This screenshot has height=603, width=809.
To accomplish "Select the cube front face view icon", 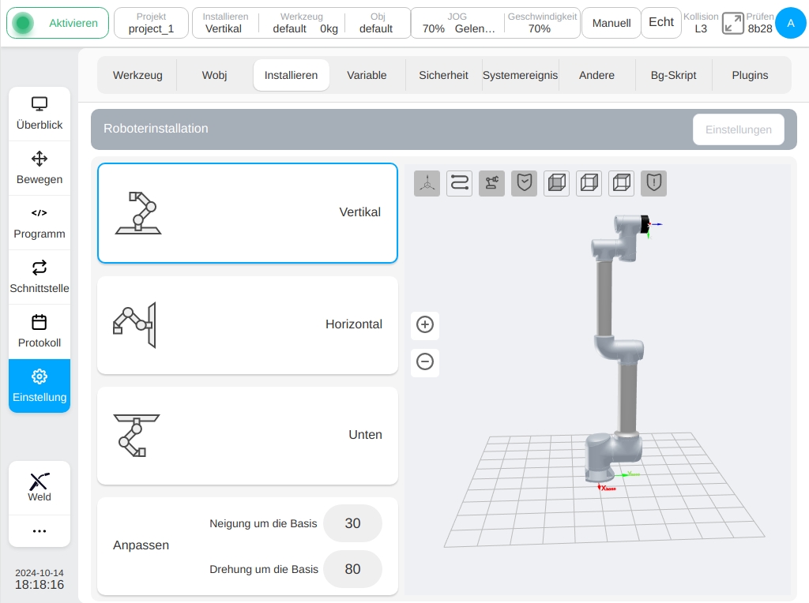I will (x=557, y=183).
